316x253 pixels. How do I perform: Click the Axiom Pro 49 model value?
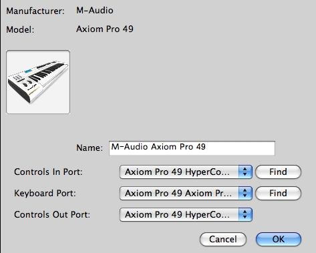coord(105,29)
